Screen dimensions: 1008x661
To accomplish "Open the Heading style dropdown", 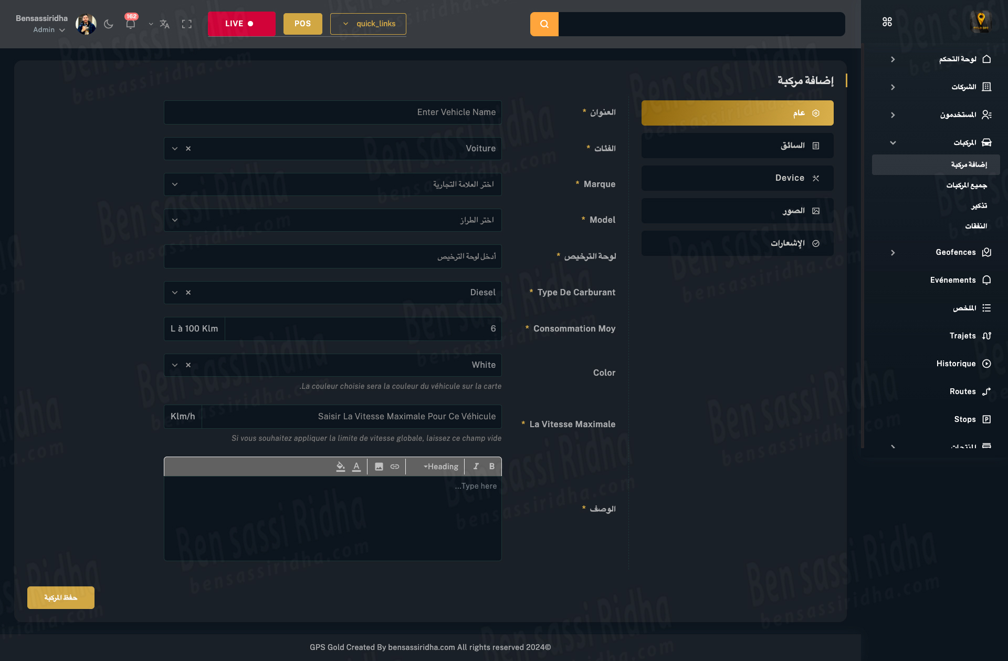I will (x=440, y=467).
